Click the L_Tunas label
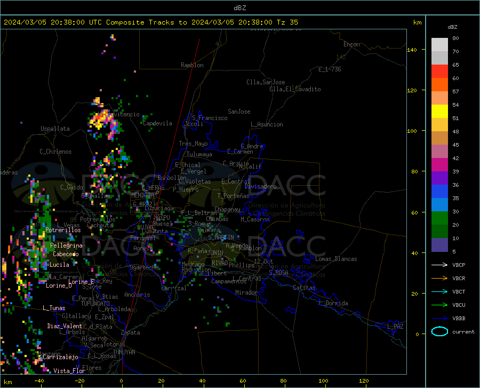 click(54, 308)
